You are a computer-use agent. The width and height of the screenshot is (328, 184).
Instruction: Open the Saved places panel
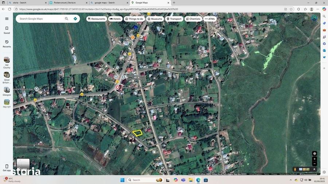coord(7,30)
